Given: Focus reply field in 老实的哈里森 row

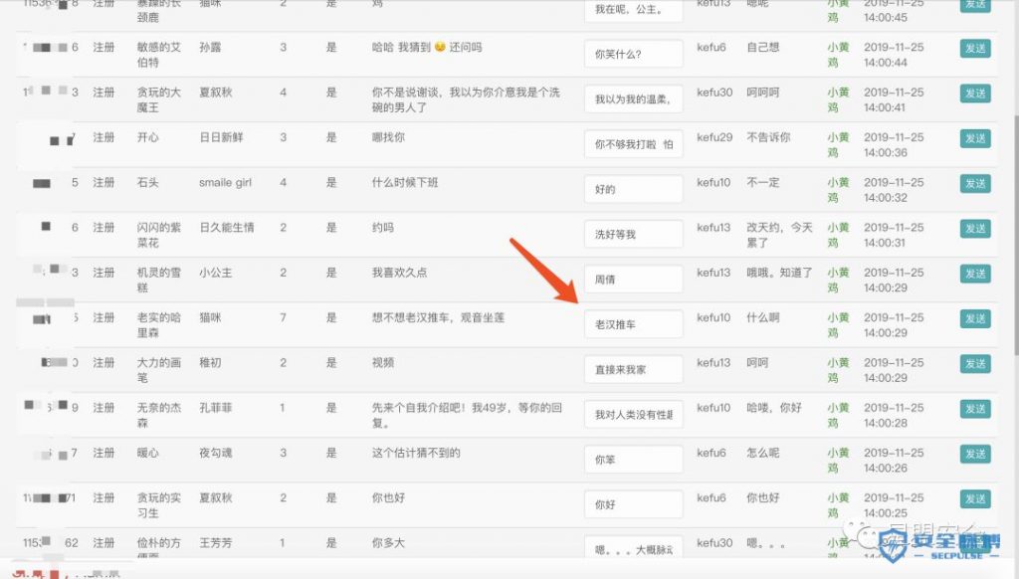Looking at the screenshot, I should click(634, 324).
